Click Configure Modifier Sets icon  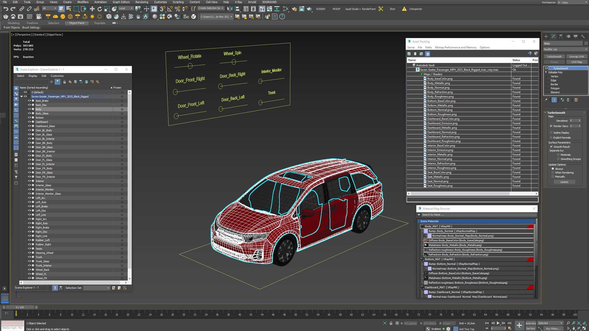[576, 100]
